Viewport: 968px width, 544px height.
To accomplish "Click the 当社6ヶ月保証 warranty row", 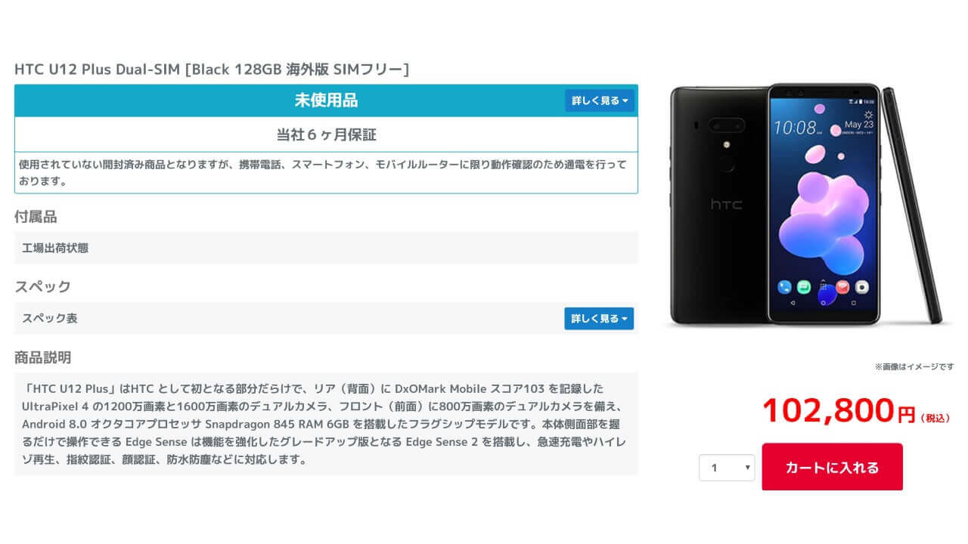I will 326,134.
